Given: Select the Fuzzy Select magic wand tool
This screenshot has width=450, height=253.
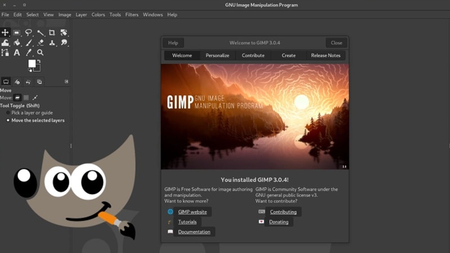Looking at the screenshot, I should (x=40, y=33).
